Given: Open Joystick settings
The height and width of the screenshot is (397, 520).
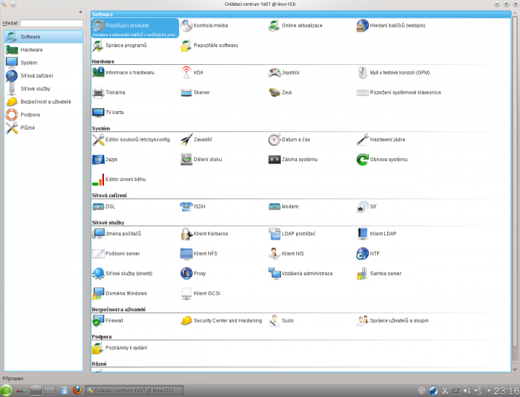Looking at the screenshot, I should click(x=284, y=73).
